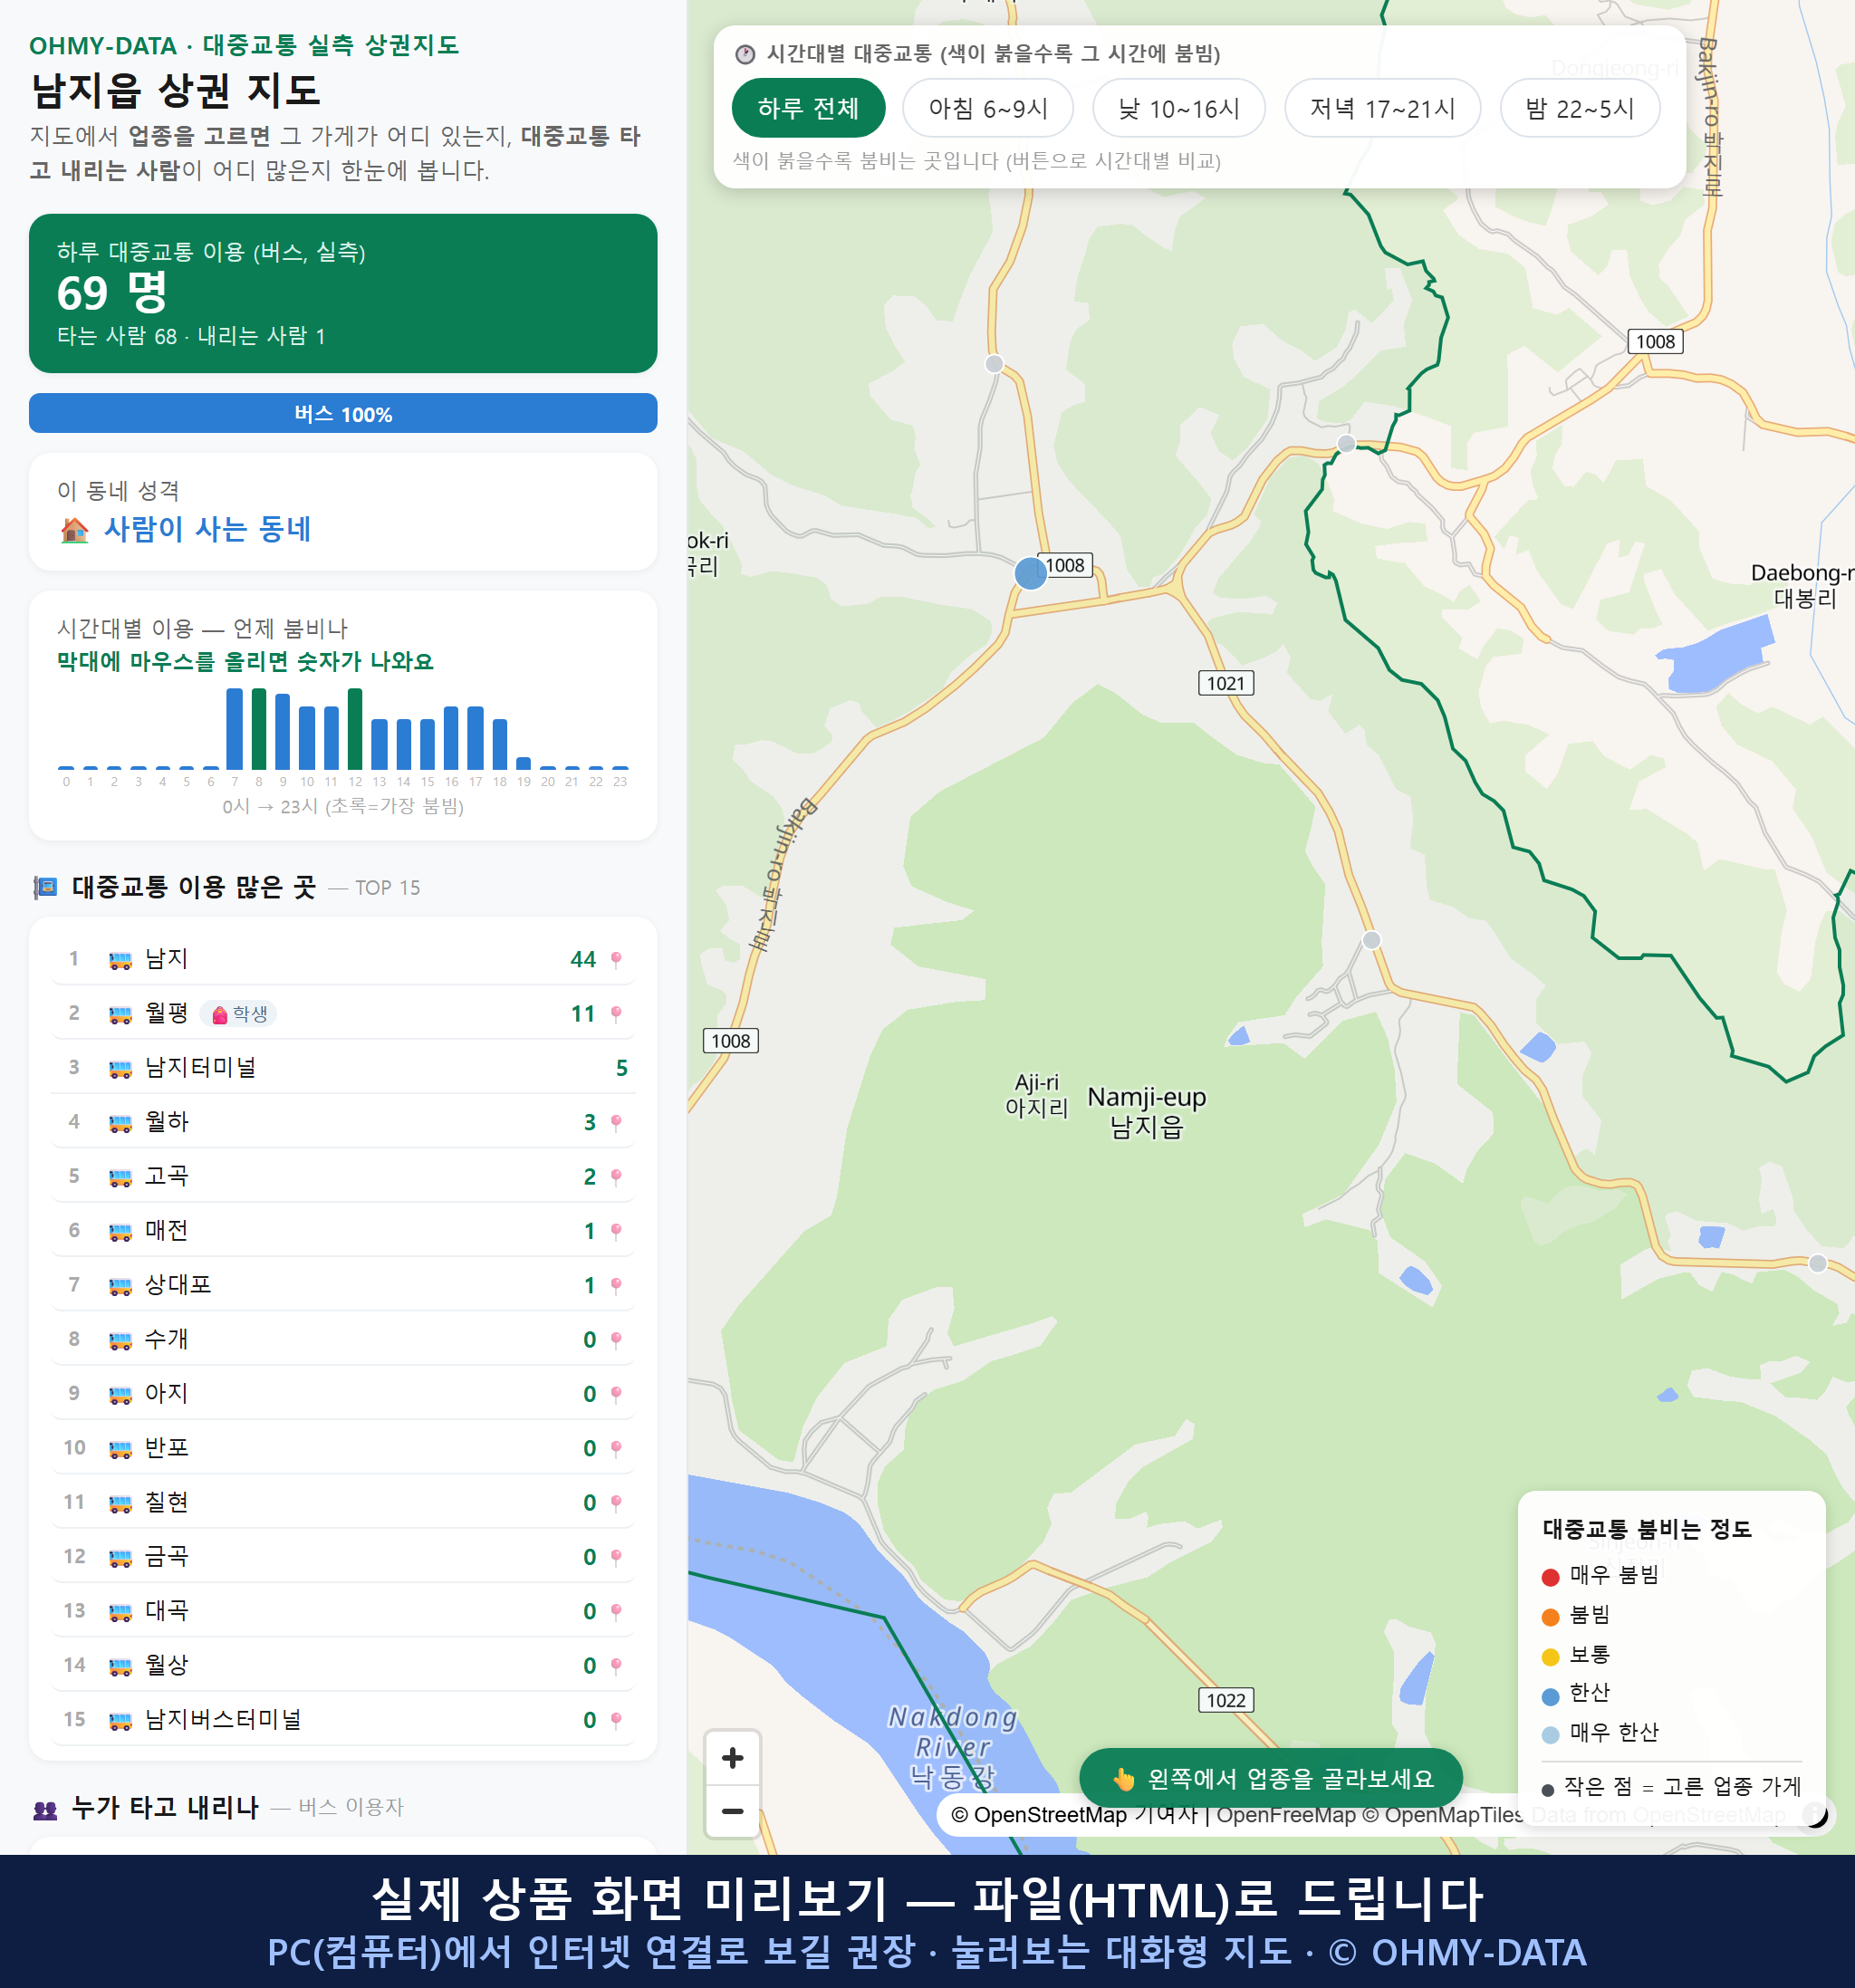Zoom out on the map
The height and width of the screenshot is (1988, 1855).
point(732,1810)
